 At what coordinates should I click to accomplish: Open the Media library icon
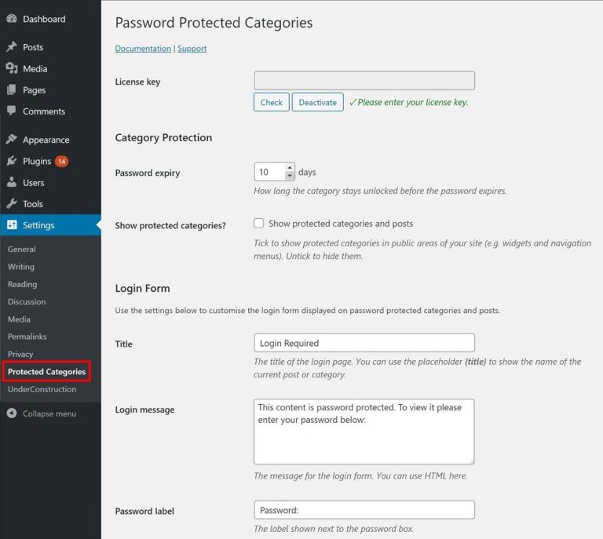point(12,68)
